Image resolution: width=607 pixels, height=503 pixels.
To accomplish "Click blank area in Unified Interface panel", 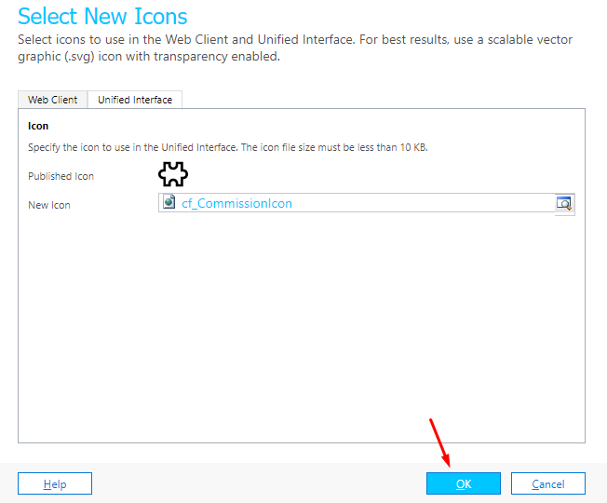I will (x=302, y=329).
